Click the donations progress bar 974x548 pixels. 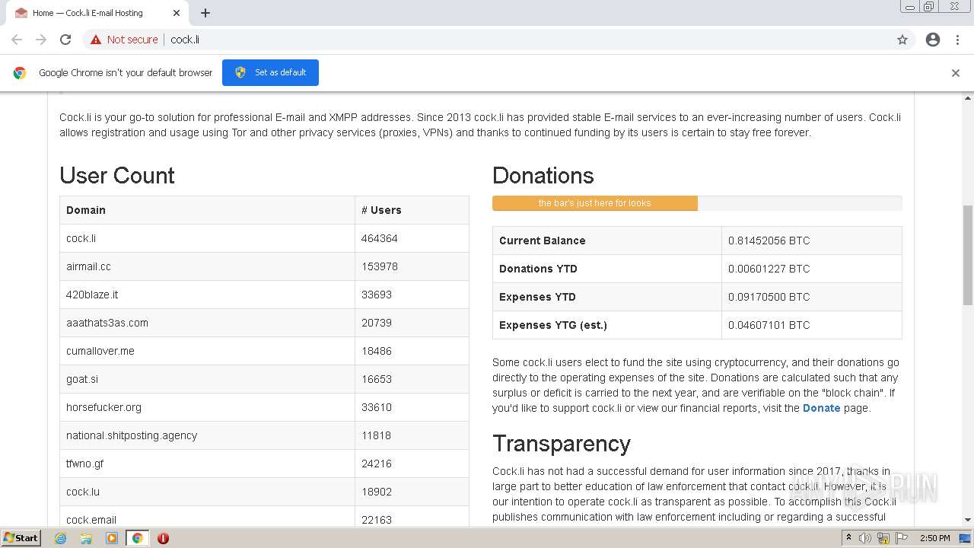tap(697, 203)
